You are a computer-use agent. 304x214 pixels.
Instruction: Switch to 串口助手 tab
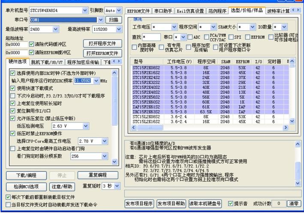coord(163,11)
